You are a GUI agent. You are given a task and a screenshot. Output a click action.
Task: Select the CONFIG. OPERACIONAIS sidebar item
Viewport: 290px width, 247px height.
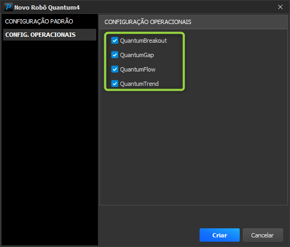(x=50, y=35)
